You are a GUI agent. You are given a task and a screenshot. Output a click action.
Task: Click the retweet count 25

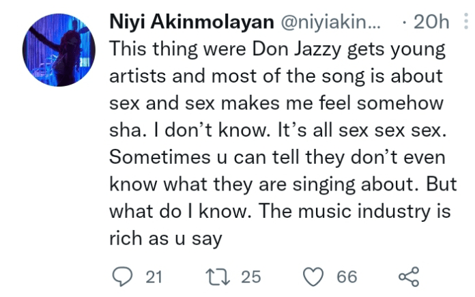pyautogui.click(x=251, y=277)
